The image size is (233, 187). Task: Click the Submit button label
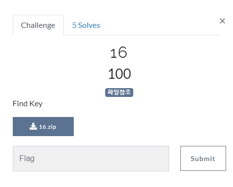(x=203, y=159)
